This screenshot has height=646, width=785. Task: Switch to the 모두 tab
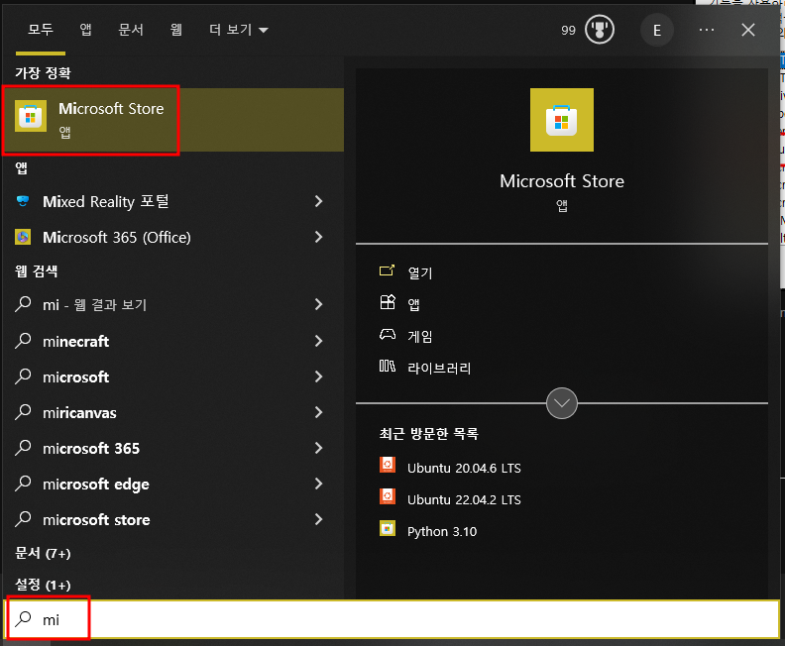point(41,30)
